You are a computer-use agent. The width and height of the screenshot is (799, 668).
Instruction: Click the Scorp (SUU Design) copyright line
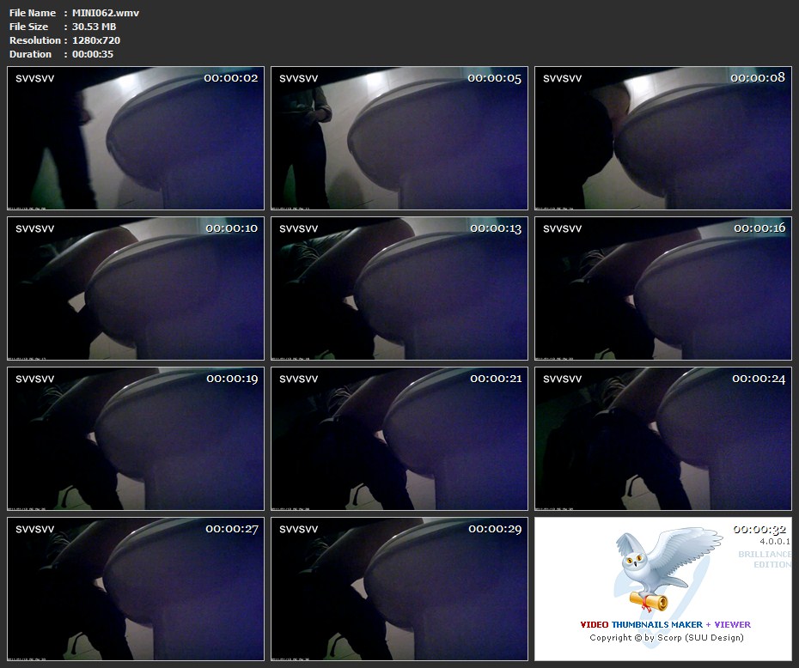666,638
